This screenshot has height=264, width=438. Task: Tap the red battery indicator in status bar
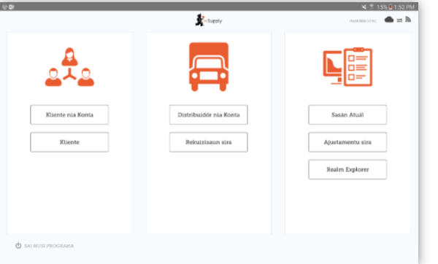coord(391,7)
